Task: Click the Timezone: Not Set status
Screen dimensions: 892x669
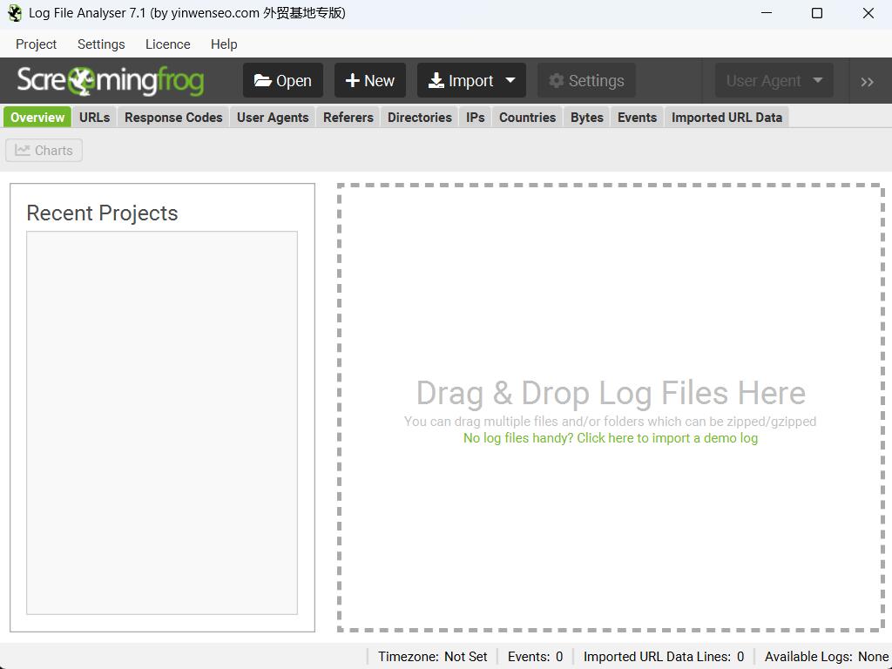Action: (432, 657)
